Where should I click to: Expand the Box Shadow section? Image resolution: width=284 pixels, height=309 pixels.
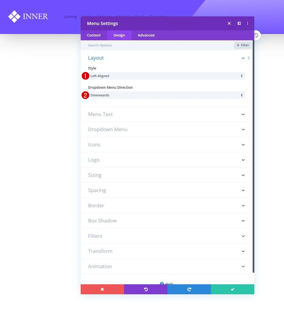coord(167,221)
